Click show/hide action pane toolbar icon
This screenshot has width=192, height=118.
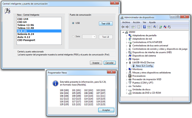(149, 27)
